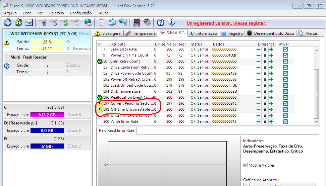Select the Multi Flash Reader disk entry
This screenshot has height=186, width=326.
tap(47, 65)
